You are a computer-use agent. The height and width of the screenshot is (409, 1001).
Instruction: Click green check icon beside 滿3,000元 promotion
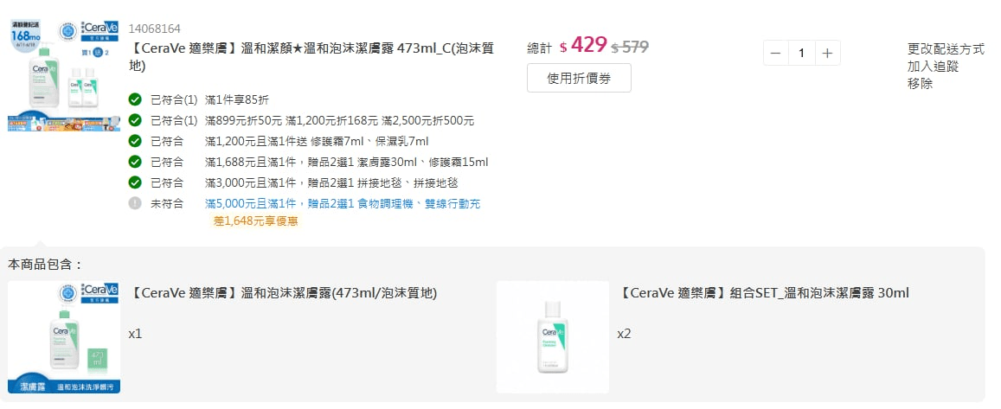coord(135,182)
